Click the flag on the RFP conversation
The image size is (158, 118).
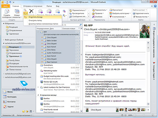coord(78,31)
